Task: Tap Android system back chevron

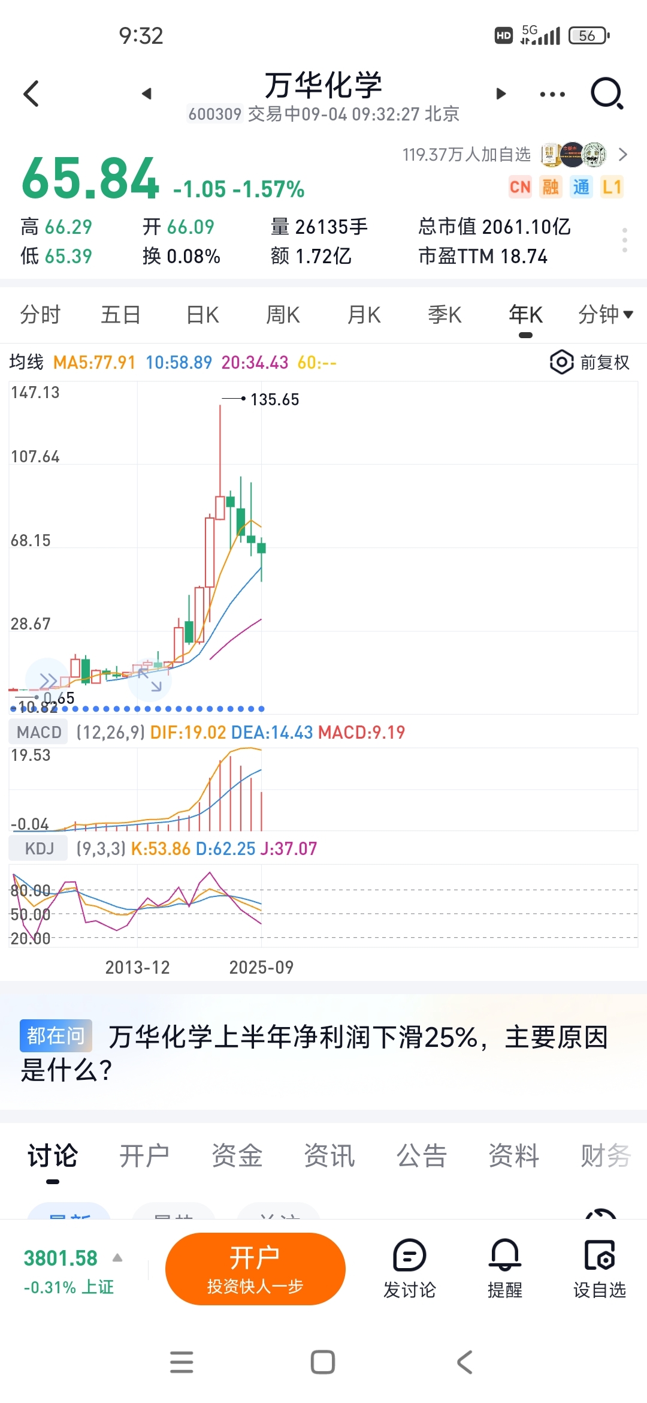Action: [465, 1362]
